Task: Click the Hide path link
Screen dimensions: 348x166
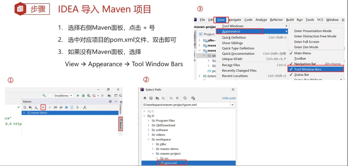Action: coord(229,98)
